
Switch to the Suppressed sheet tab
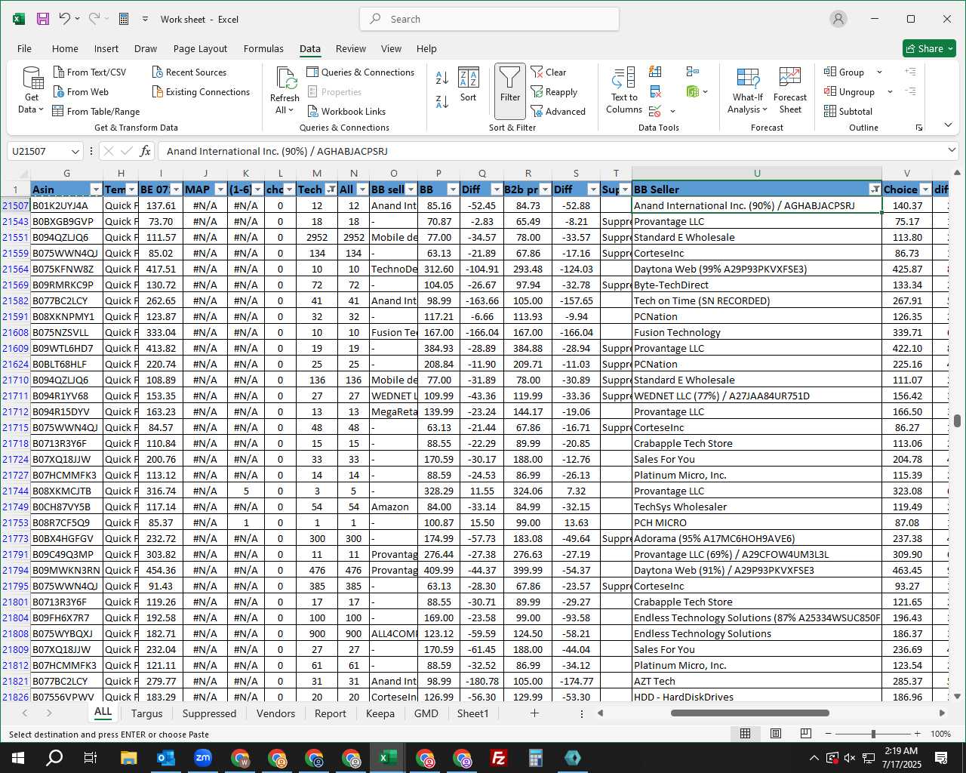pyautogui.click(x=209, y=713)
